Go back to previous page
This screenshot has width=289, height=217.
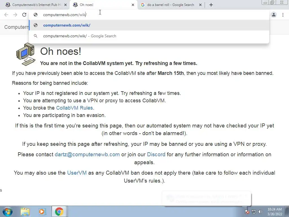click(6, 15)
